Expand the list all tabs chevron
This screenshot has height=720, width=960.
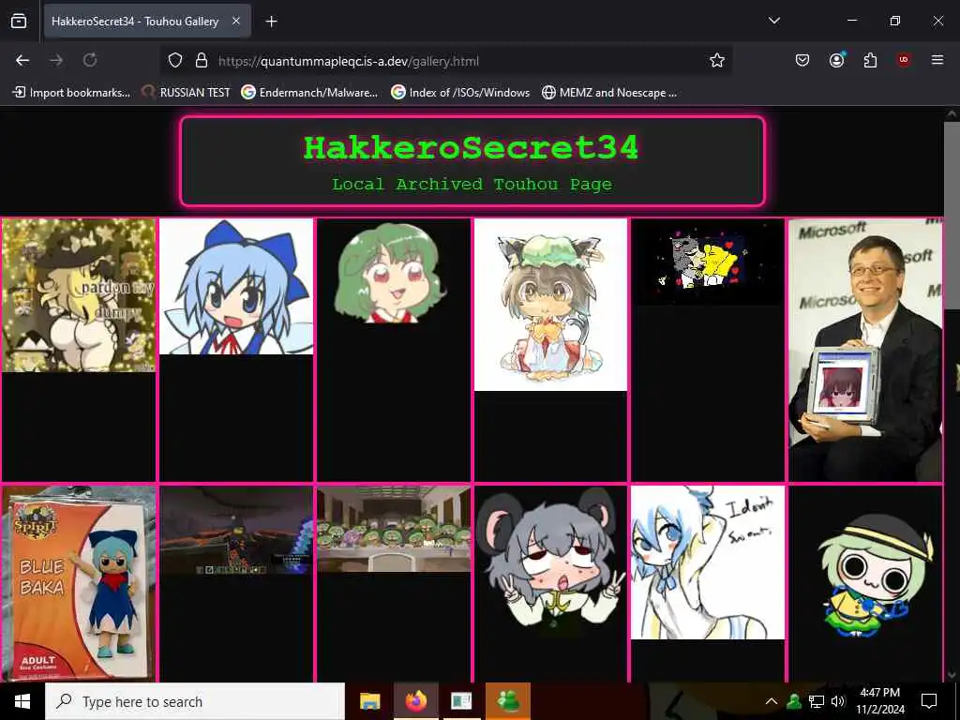[x=773, y=21]
